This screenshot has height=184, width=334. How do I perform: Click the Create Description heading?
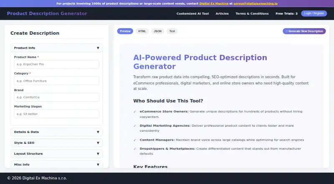pyautogui.click(x=35, y=33)
